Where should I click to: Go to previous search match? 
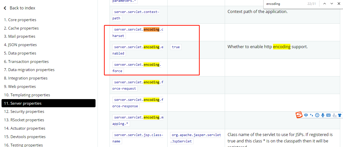click(x=325, y=4)
